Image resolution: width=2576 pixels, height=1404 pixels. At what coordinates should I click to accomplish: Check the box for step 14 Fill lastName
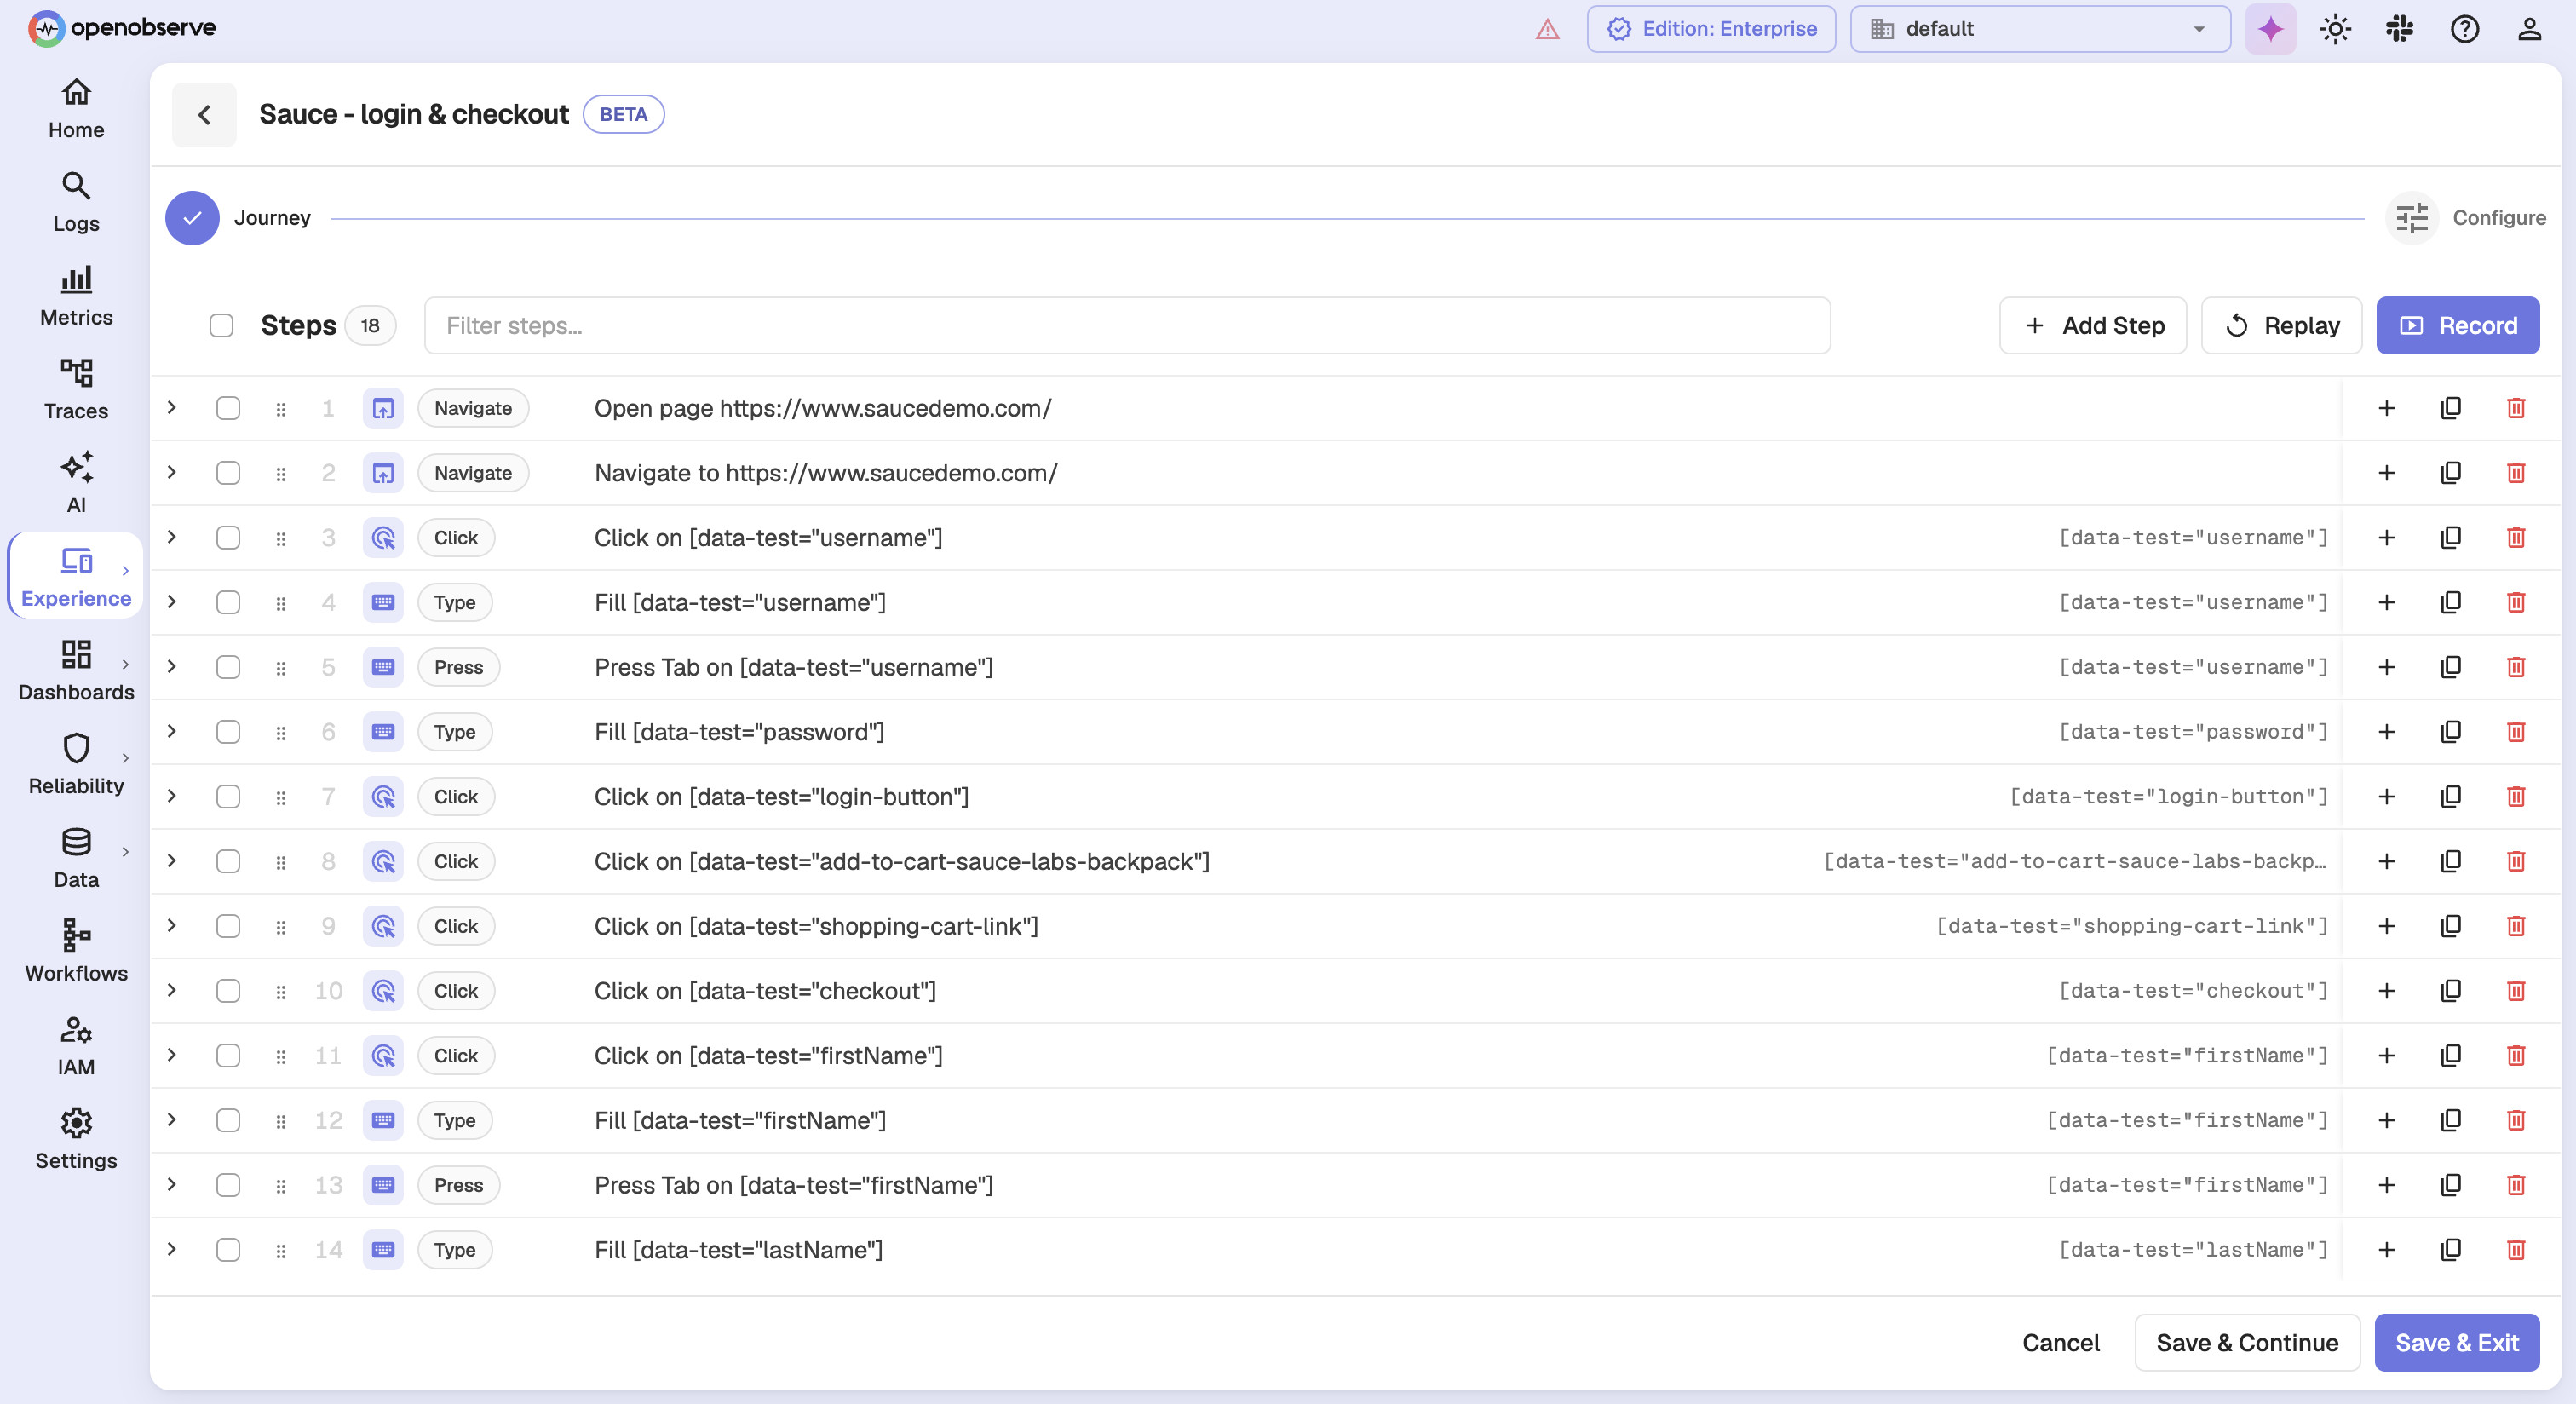(x=228, y=1249)
